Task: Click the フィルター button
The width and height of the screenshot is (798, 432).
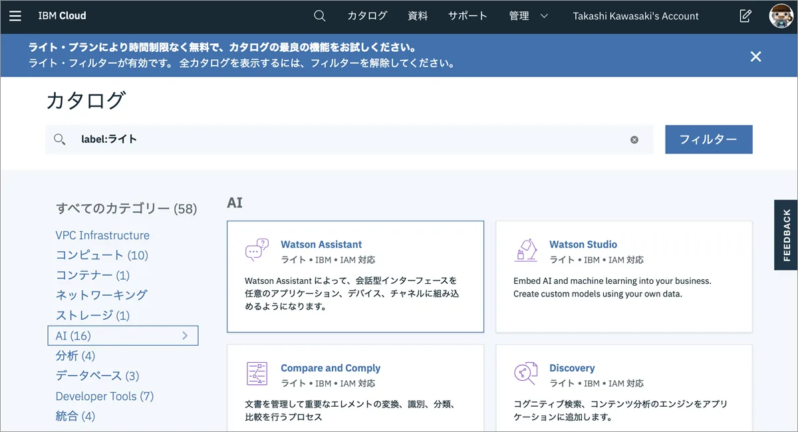Action: [x=709, y=140]
